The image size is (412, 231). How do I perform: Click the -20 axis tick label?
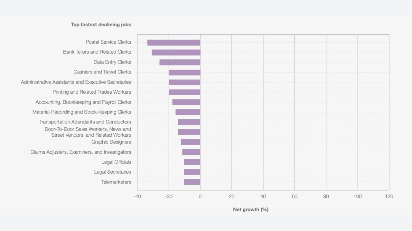[169, 196]
